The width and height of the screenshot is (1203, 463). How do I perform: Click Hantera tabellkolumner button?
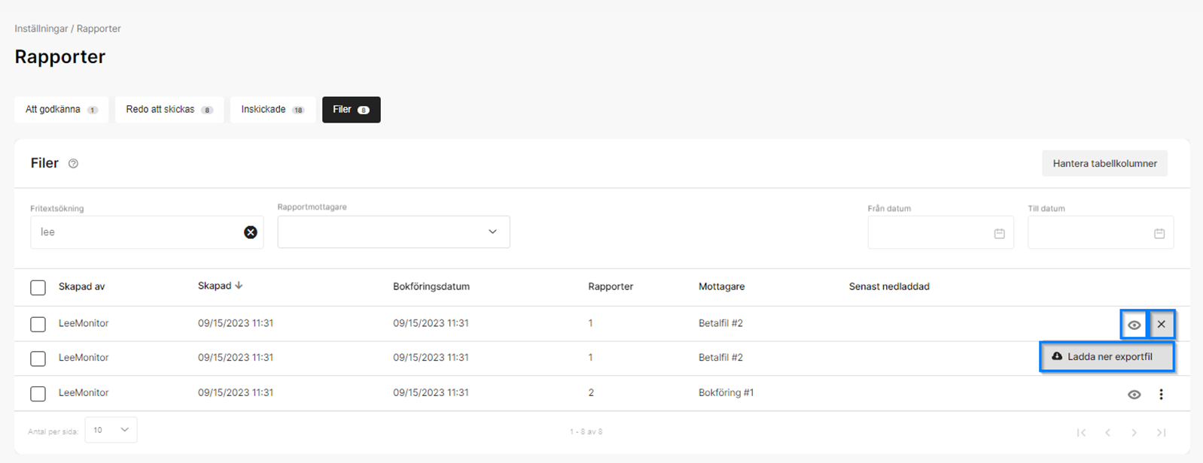pos(1104,163)
